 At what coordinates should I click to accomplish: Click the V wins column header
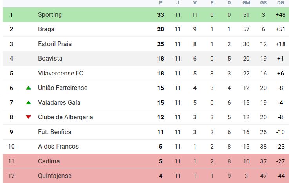point(195,3)
